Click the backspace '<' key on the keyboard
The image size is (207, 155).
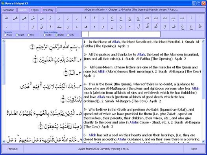(x=6, y=26)
